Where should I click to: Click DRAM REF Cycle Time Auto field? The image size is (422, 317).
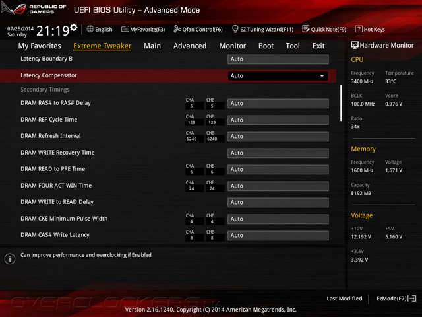point(278,120)
